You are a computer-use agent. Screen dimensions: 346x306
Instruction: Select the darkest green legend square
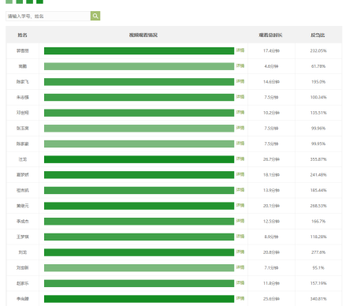39,2
